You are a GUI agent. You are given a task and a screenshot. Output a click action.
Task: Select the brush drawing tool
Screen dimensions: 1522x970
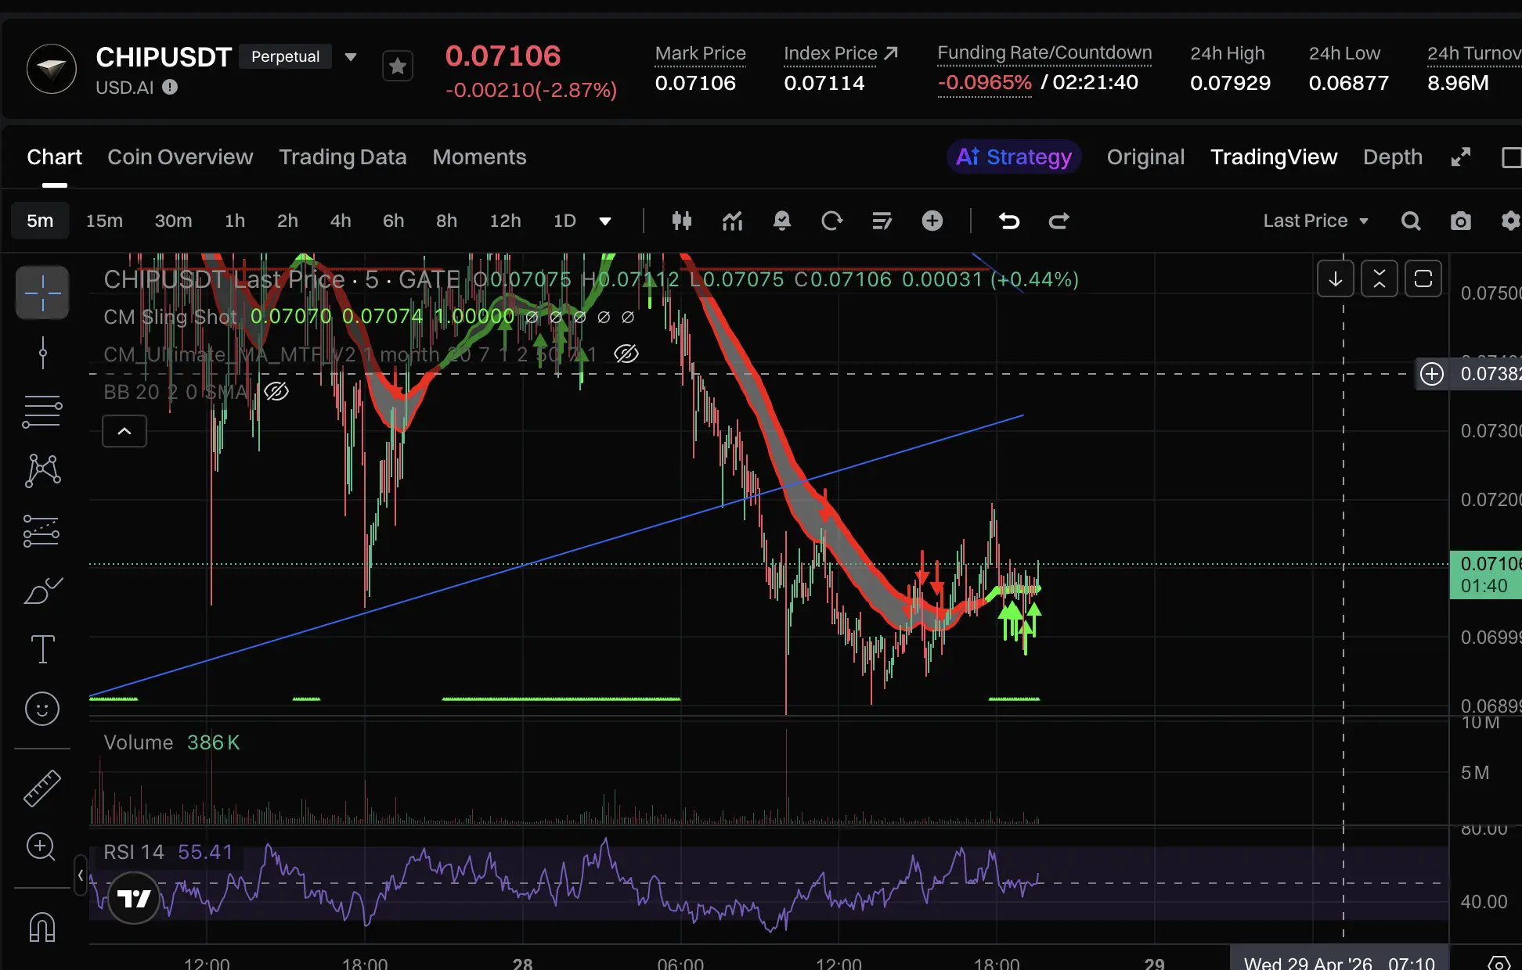[x=42, y=591]
